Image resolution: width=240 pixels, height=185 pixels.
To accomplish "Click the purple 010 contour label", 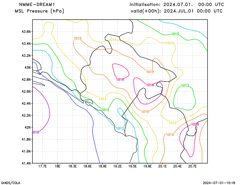I will [x=36, y=132].
